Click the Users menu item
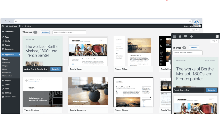This screenshot has width=220, height=114. tap(7, 85)
